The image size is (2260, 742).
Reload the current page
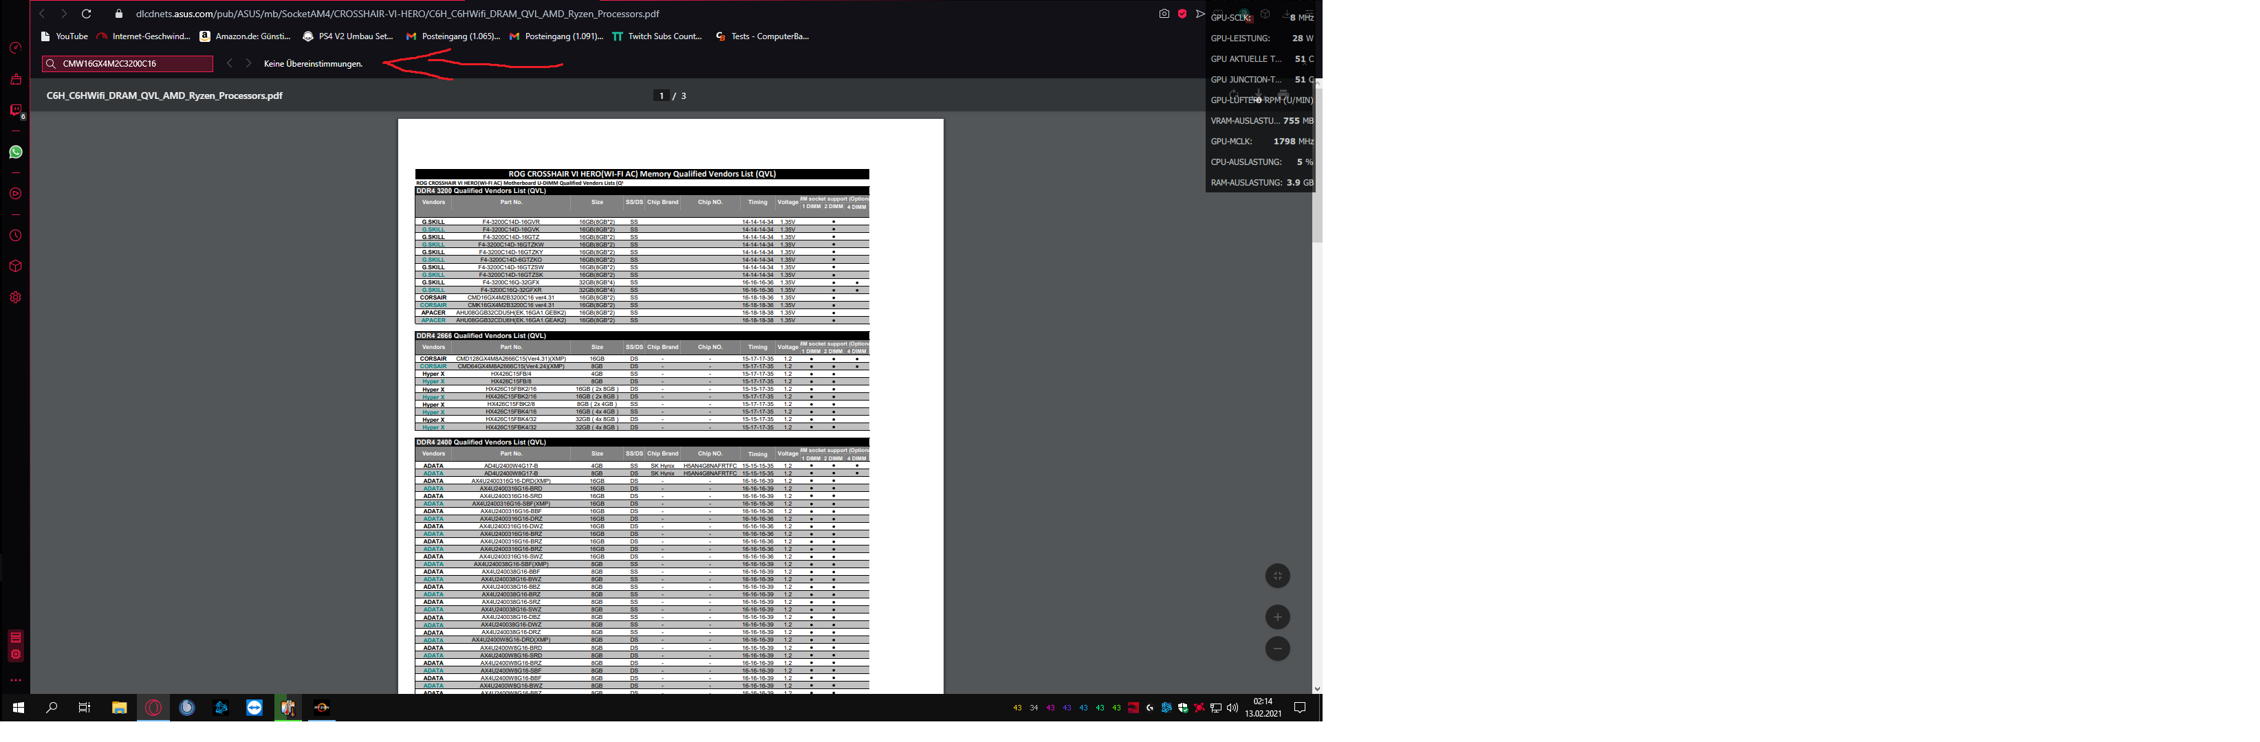point(86,14)
